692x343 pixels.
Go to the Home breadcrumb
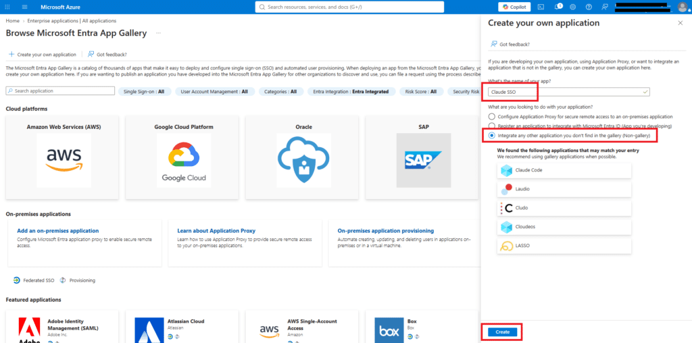pos(12,21)
